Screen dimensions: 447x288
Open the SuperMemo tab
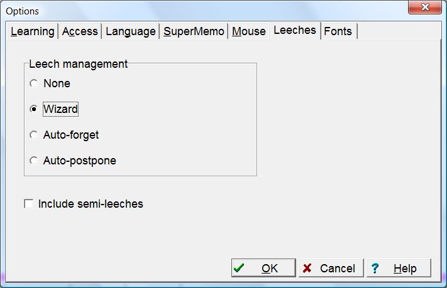[194, 31]
